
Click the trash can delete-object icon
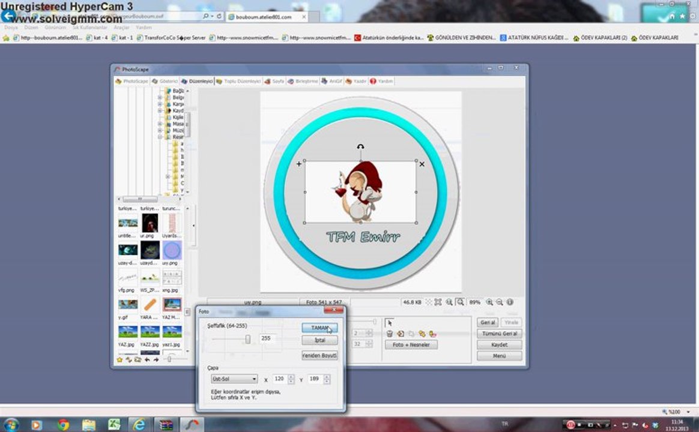(389, 334)
